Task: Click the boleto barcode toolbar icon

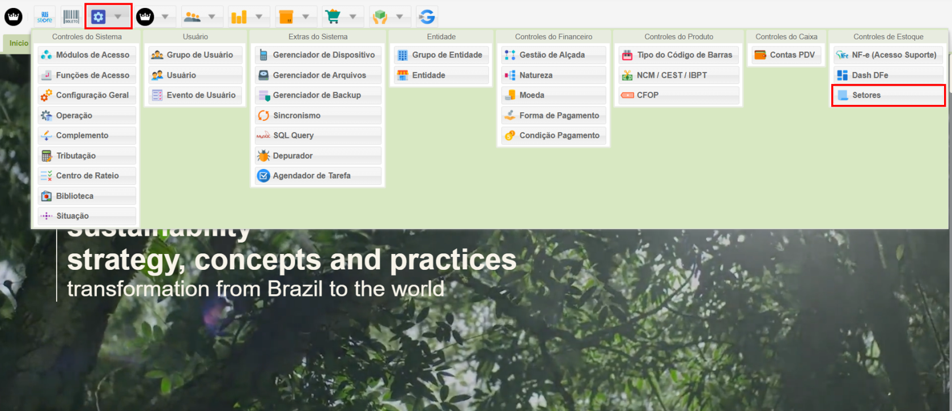Action: [71, 17]
